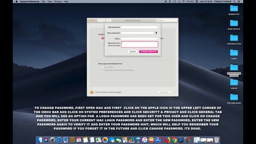Click the Verify password field
The image size is (256, 144).
[x=140, y=39]
